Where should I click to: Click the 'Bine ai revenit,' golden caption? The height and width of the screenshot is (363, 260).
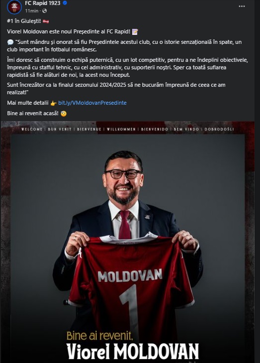(x=100, y=336)
